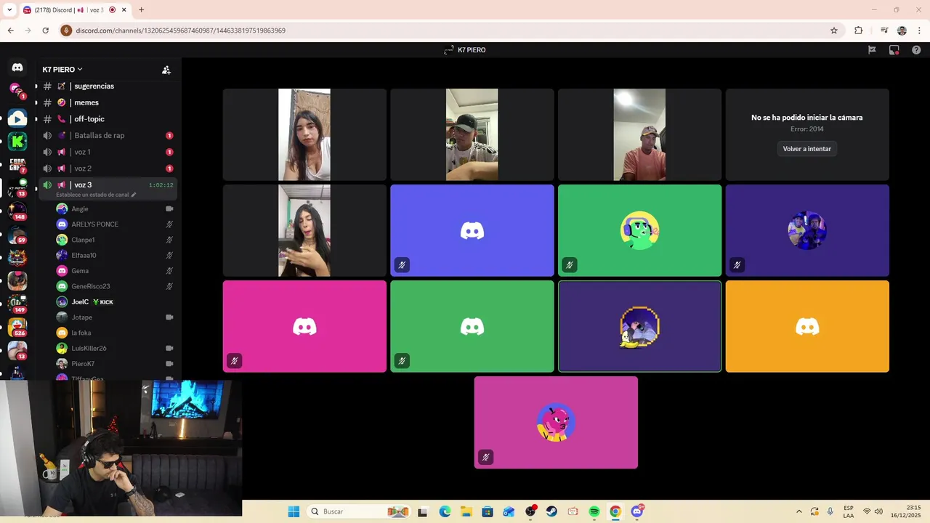
Task: Click Volver a intentar camera retry button
Action: (806, 148)
